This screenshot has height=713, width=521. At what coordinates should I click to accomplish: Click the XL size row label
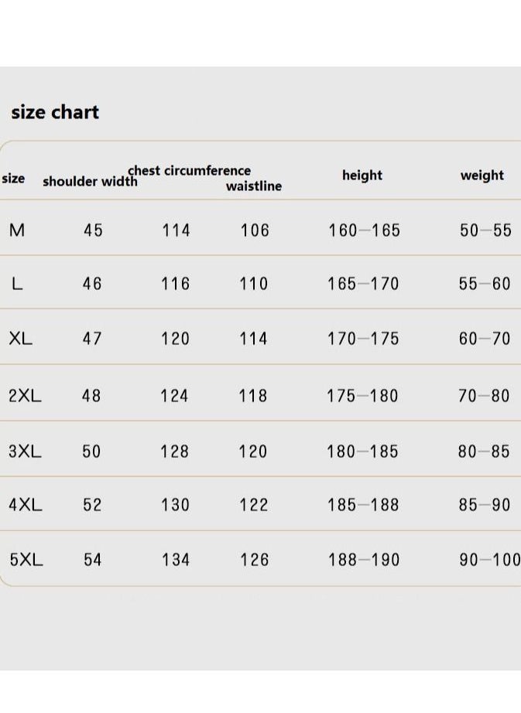click(20, 338)
